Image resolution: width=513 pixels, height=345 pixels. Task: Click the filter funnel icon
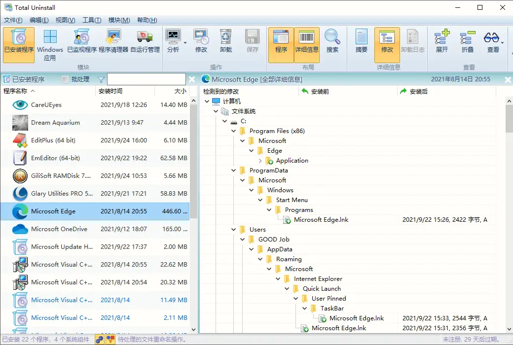pos(101,79)
